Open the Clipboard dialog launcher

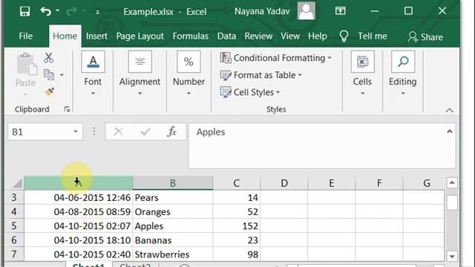(x=67, y=109)
